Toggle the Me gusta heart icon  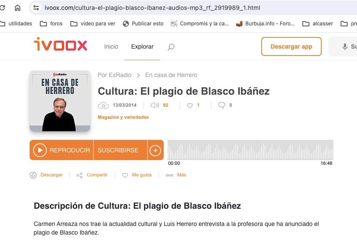tap(125, 175)
